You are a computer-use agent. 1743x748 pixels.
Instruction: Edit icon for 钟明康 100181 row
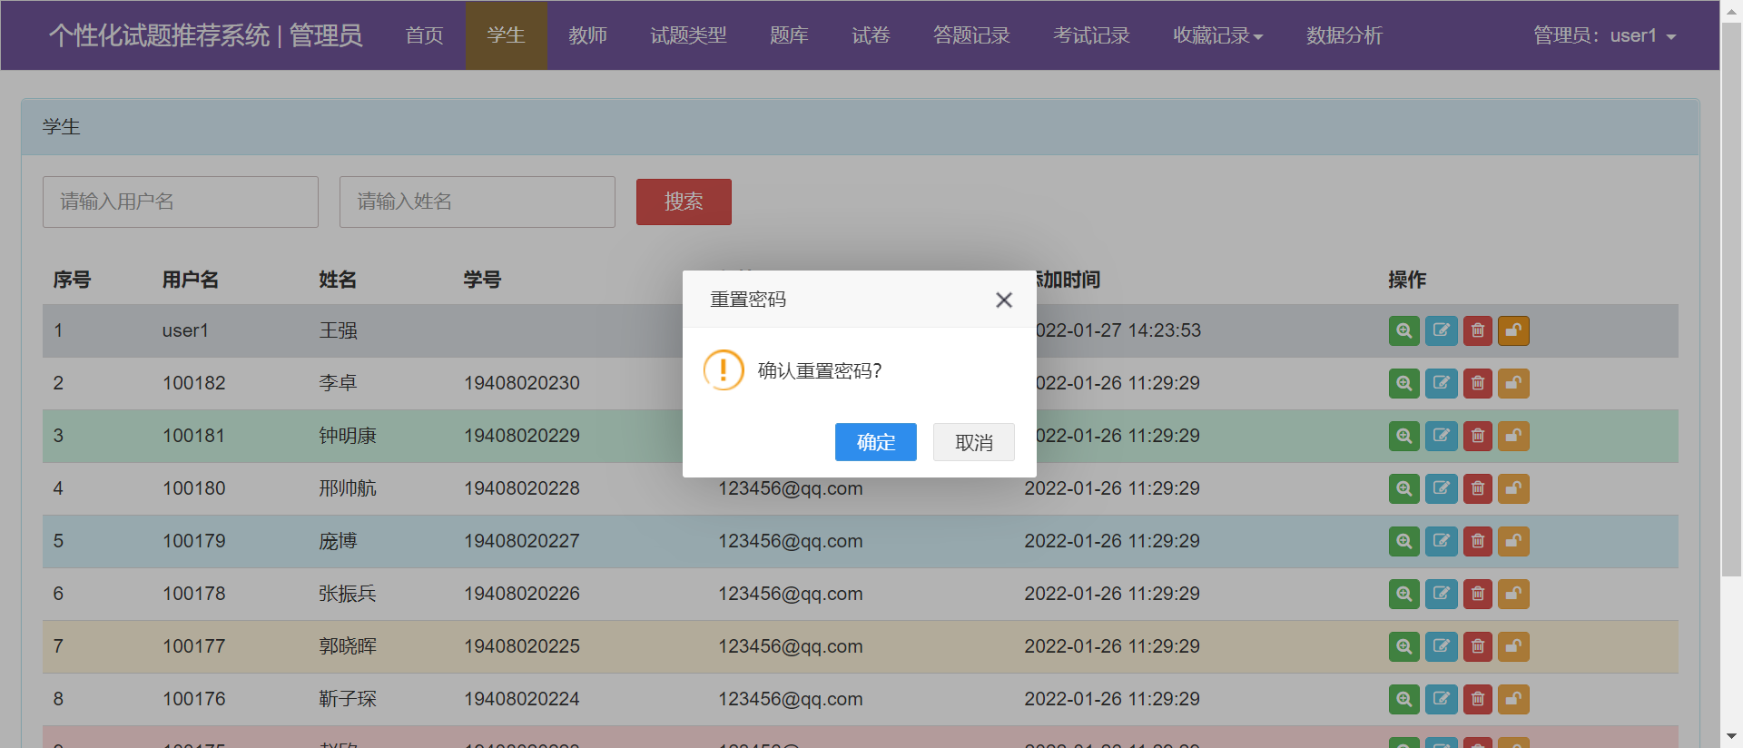pyautogui.click(x=1441, y=436)
